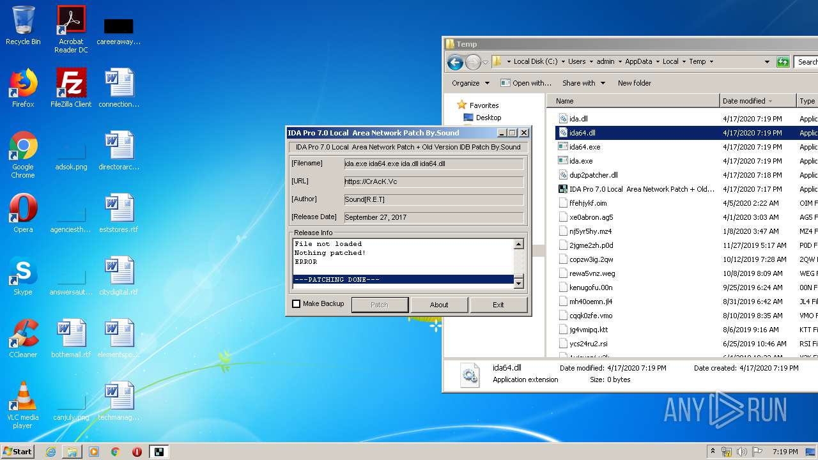This screenshot has height=460, width=818.
Task: Expand Temp breadcrumb arrow
Action: (x=711, y=62)
